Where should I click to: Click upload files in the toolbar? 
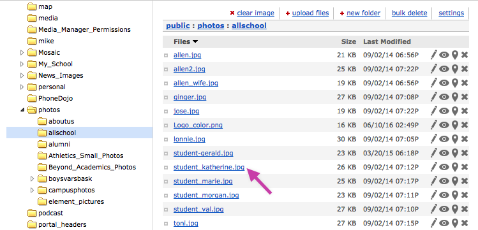[x=310, y=13]
